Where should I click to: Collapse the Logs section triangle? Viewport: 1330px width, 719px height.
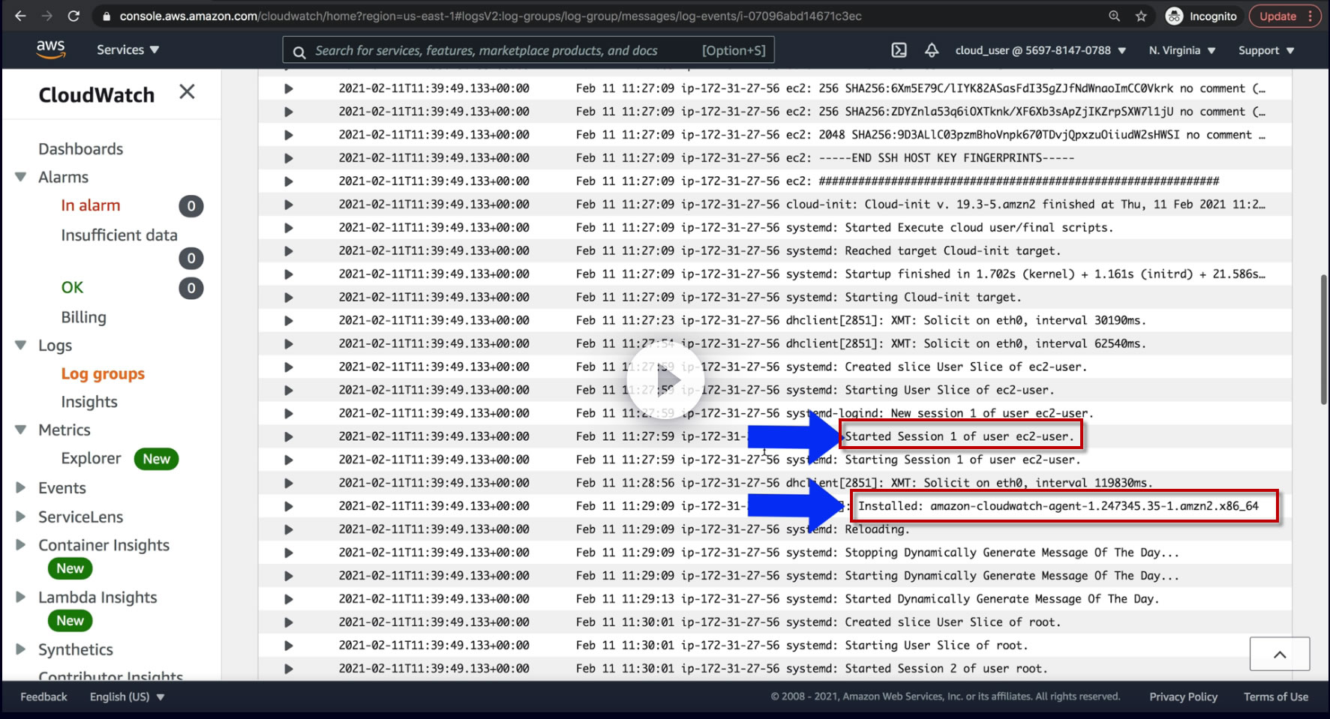point(21,345)
